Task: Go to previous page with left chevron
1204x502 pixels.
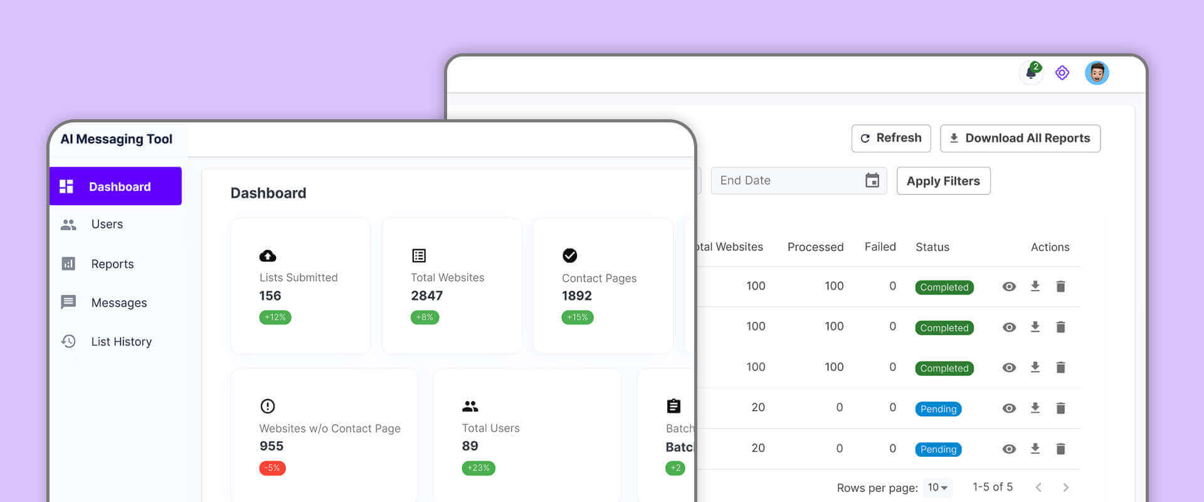Action: [1038, 488]
